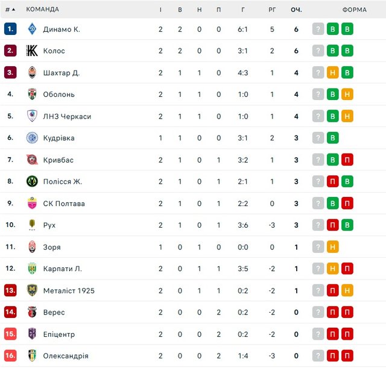
Task: Open the Кривбас team link
Action: coord(58,160)
